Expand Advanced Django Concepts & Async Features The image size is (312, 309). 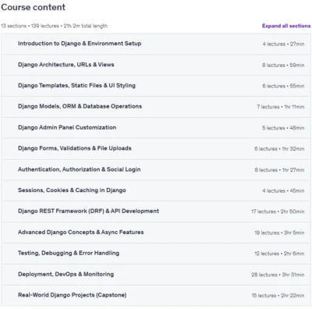pos(156,233)
